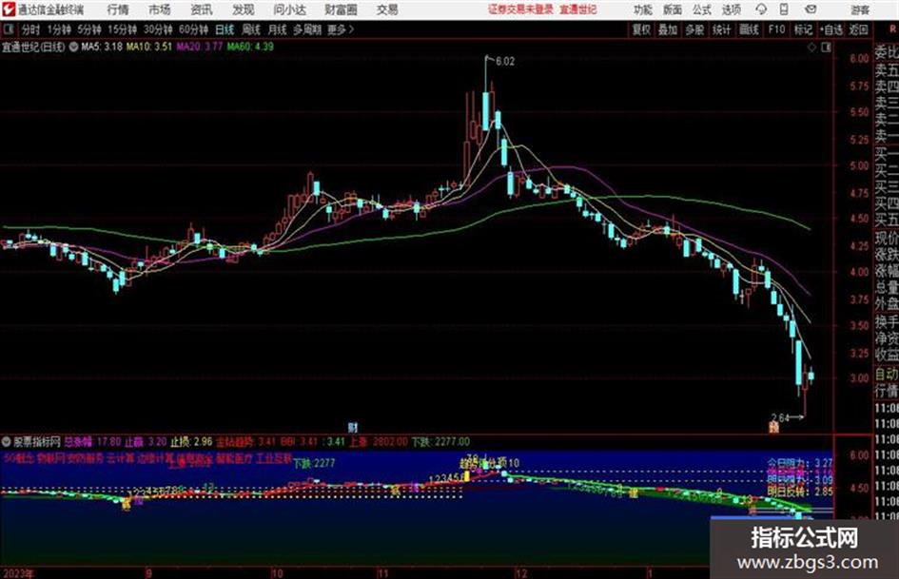Click the 复权 toolbar button
Screen dimensions: 899x579
(641, 29)
